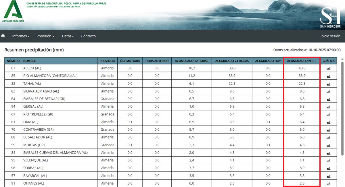The width and height of the screenshot is (345, 187).
Task: Open the Inicio sesión link
Action: tap(330, 36)
